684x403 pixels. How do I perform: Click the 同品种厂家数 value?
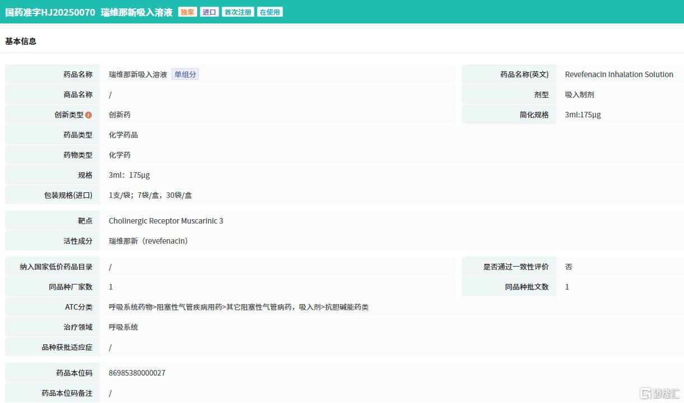(x=111, y=287)
